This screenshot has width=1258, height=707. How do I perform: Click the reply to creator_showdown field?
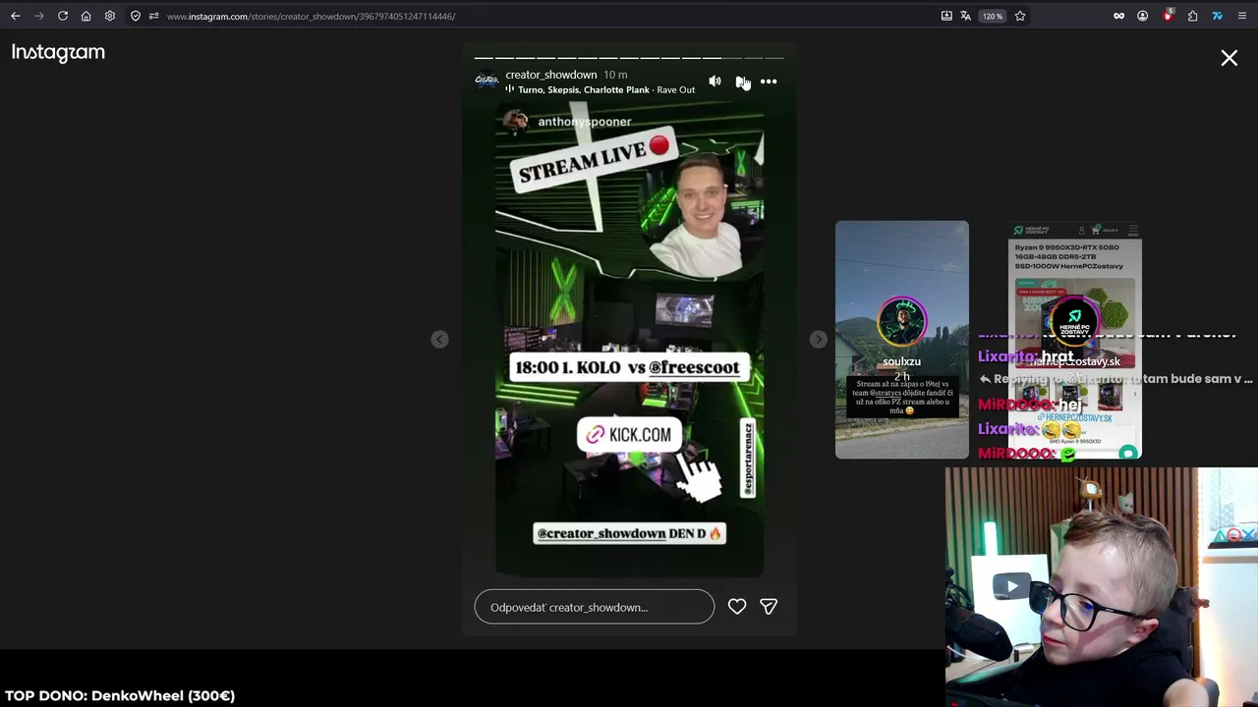(x=595, y=607)
